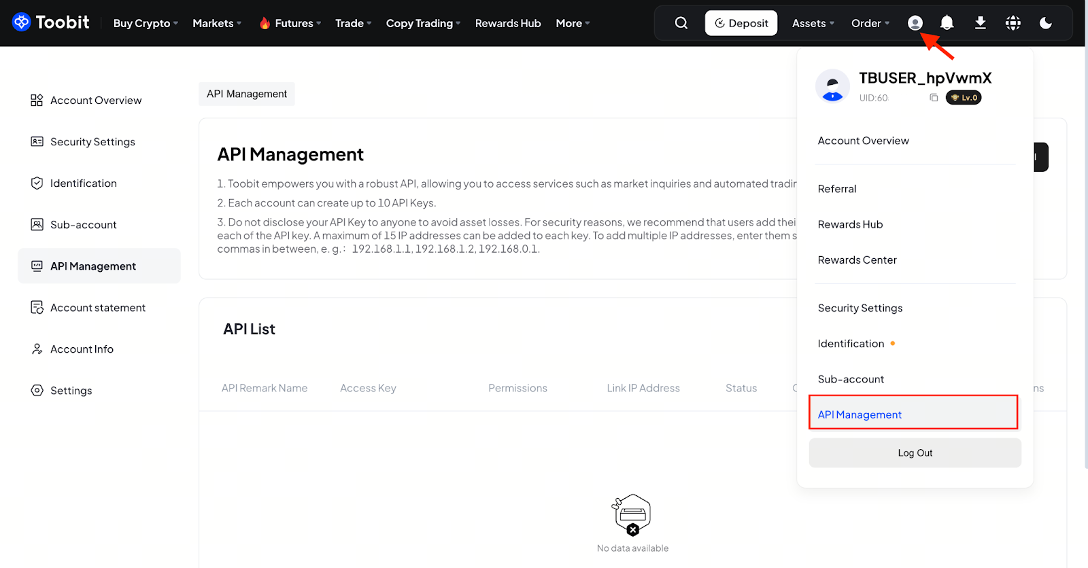
Task: Click the download app icon
Action: pyautogui.click(x=980, y=23)
